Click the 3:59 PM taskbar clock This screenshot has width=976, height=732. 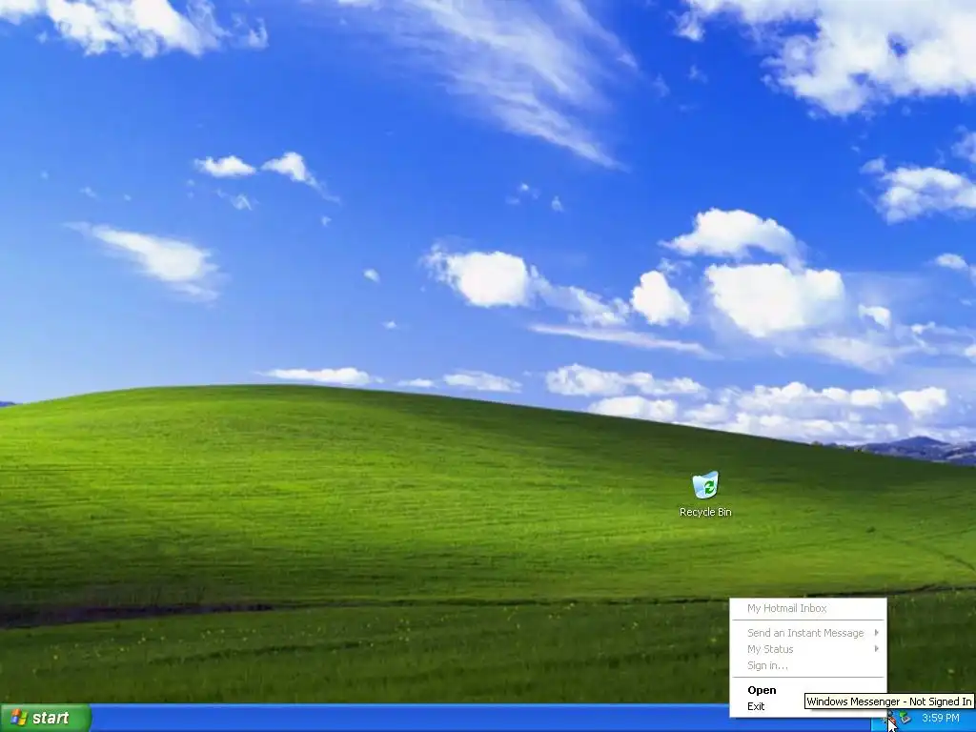[940, 719]
